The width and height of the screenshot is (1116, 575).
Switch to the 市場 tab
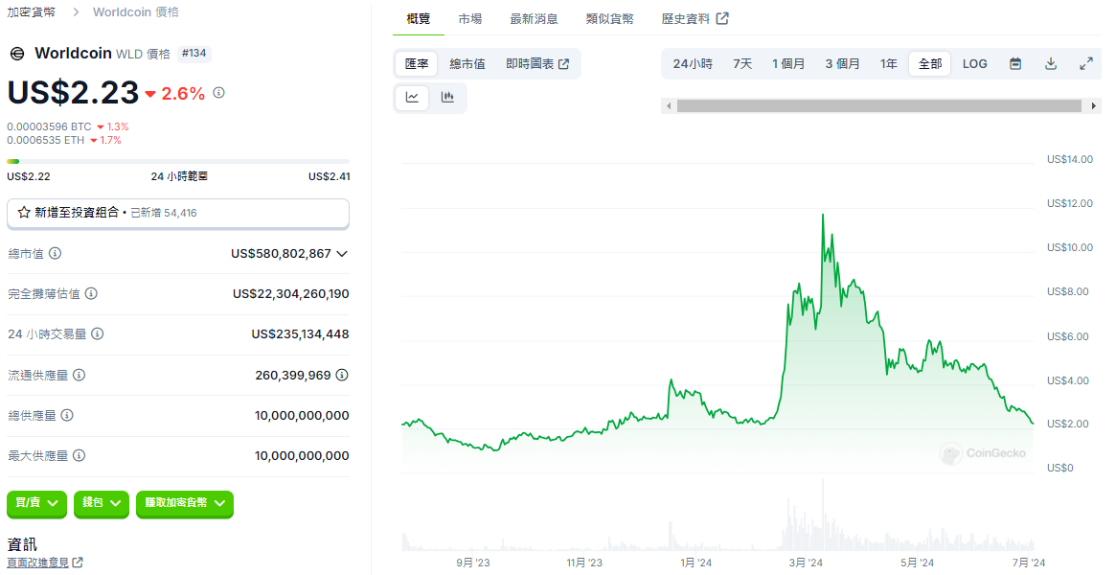coord(469,17)
